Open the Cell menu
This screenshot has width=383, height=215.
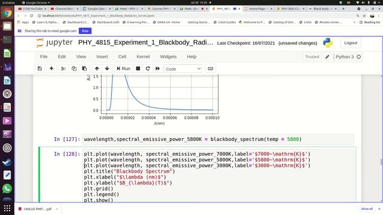tap(122, 57)
